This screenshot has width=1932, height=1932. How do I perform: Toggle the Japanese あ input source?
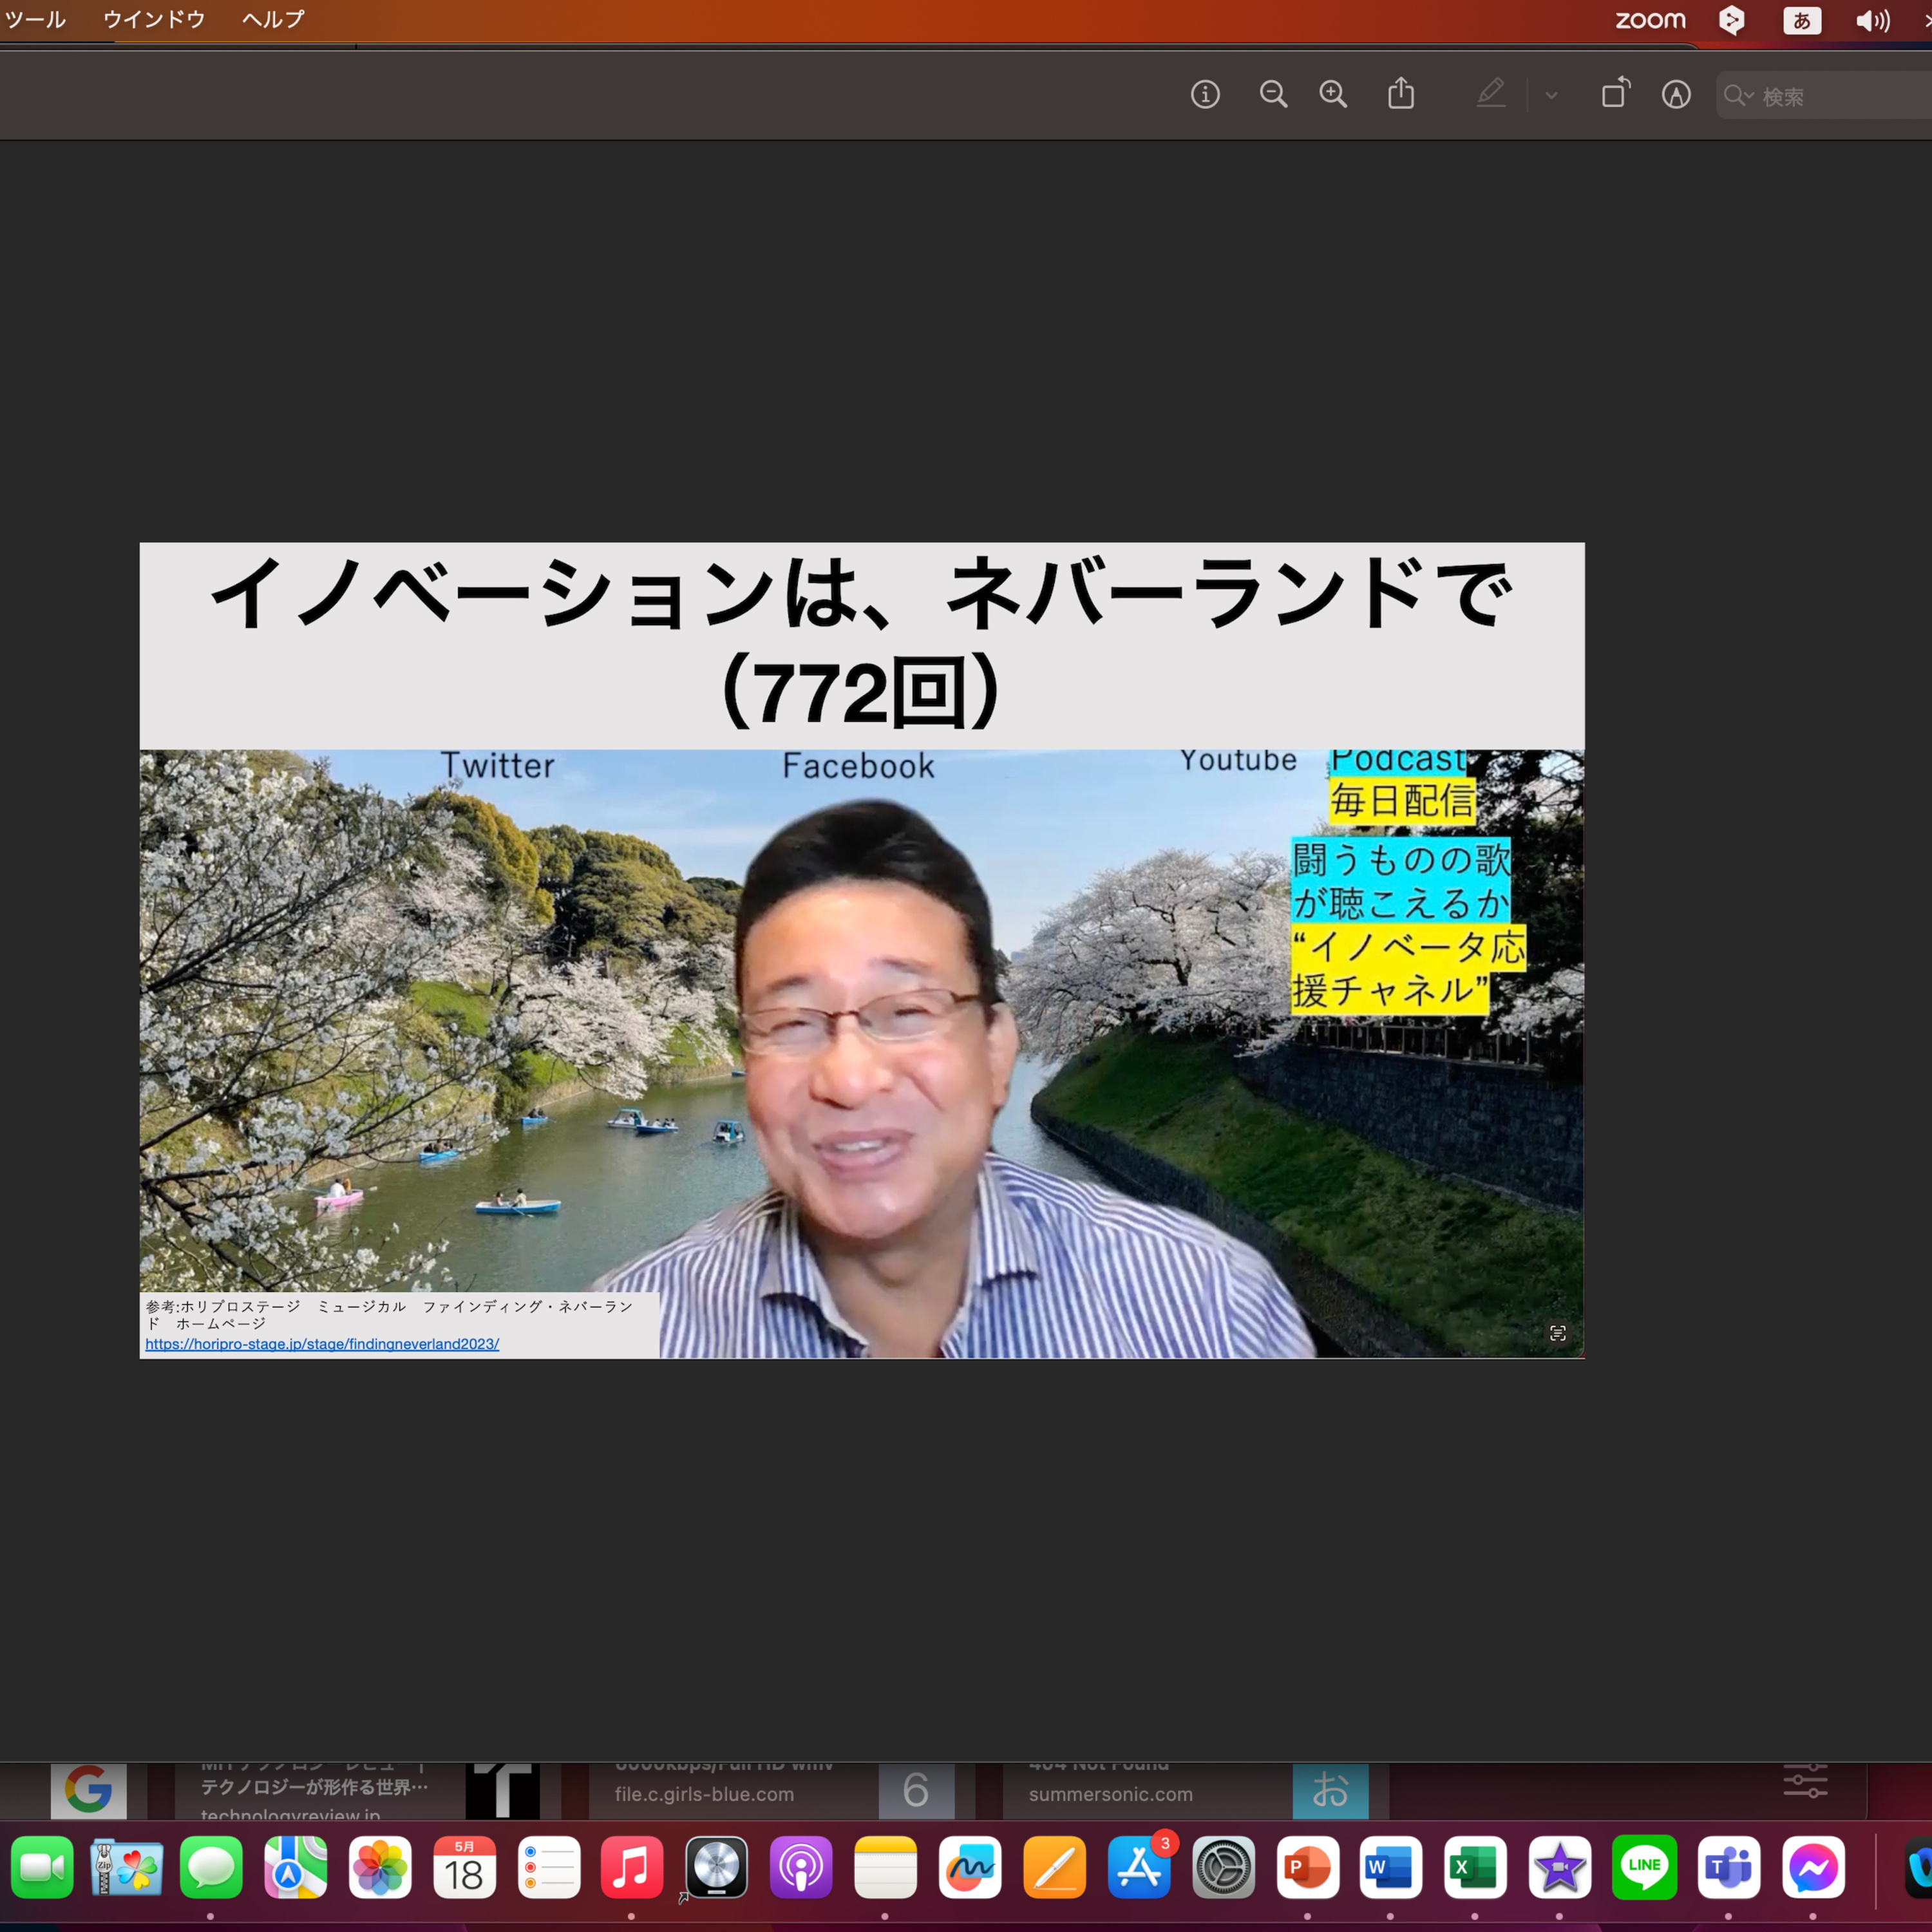coord(1802,20)
